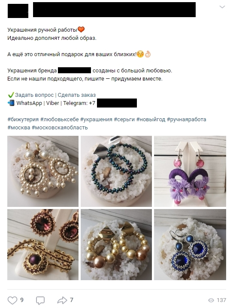Expand post options chevron menu
The width and height of the screenshot is (233, 308).
(x=222, y=7)
